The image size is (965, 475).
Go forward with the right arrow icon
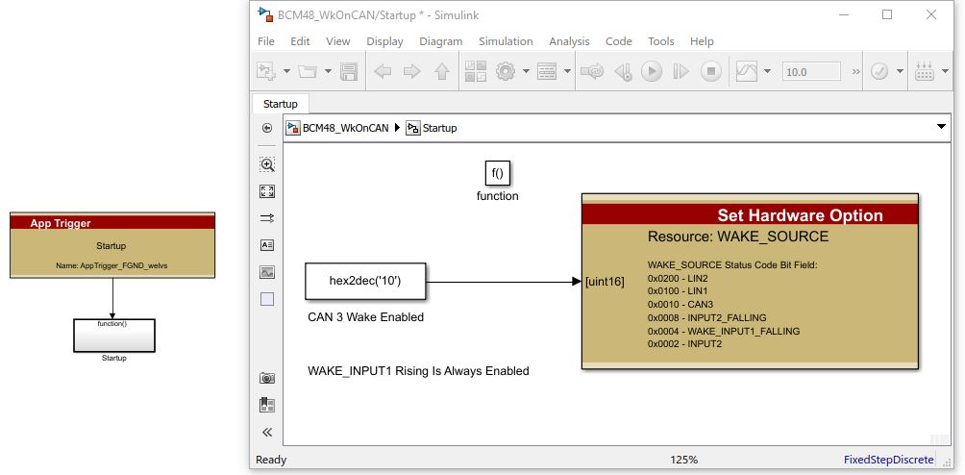(411, 71)
